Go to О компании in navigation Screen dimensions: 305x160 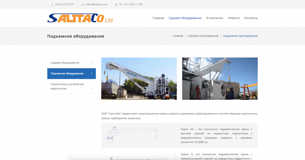click(215, 18)
